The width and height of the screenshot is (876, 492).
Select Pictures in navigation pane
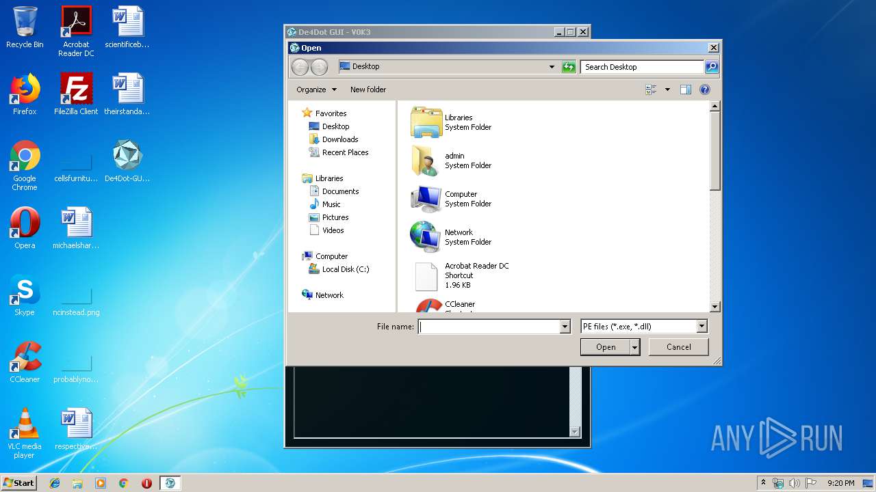[329, 217]
